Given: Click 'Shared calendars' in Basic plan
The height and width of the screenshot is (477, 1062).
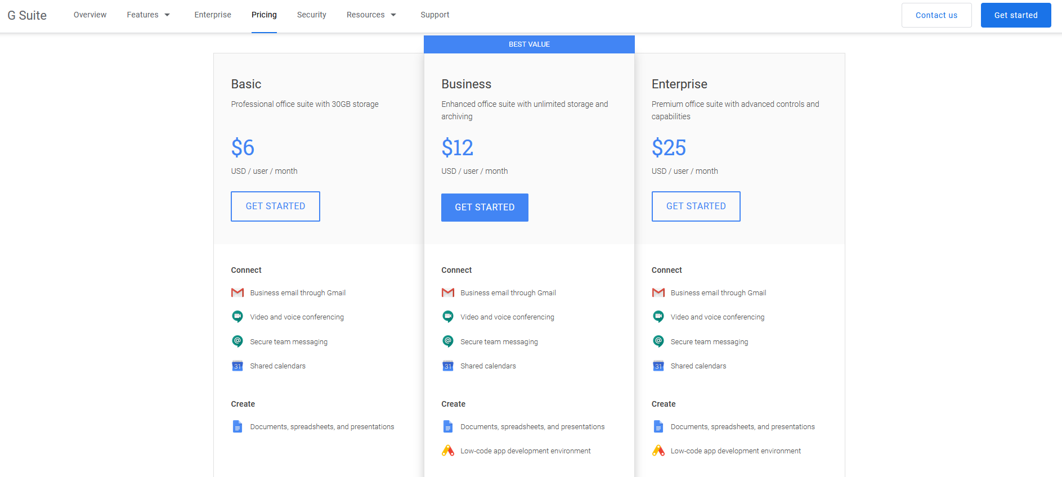Looking at the screenshot, I should coord(277,366).
